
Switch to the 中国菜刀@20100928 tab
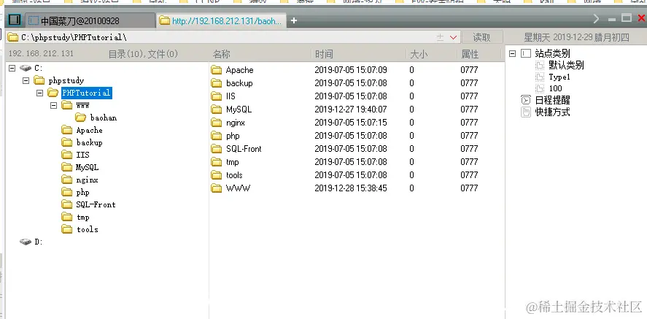[90, 20]
